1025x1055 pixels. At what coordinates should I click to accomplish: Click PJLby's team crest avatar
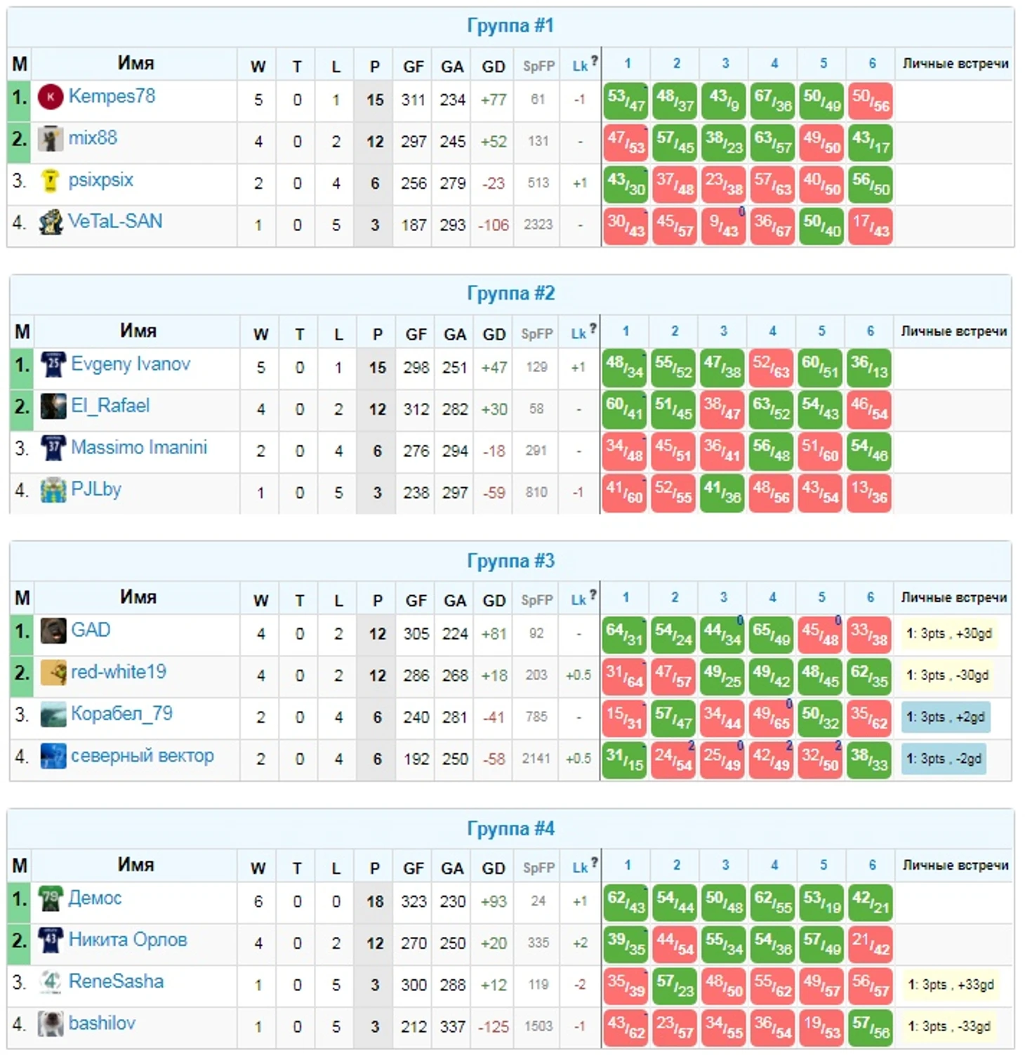coord(53,490)
